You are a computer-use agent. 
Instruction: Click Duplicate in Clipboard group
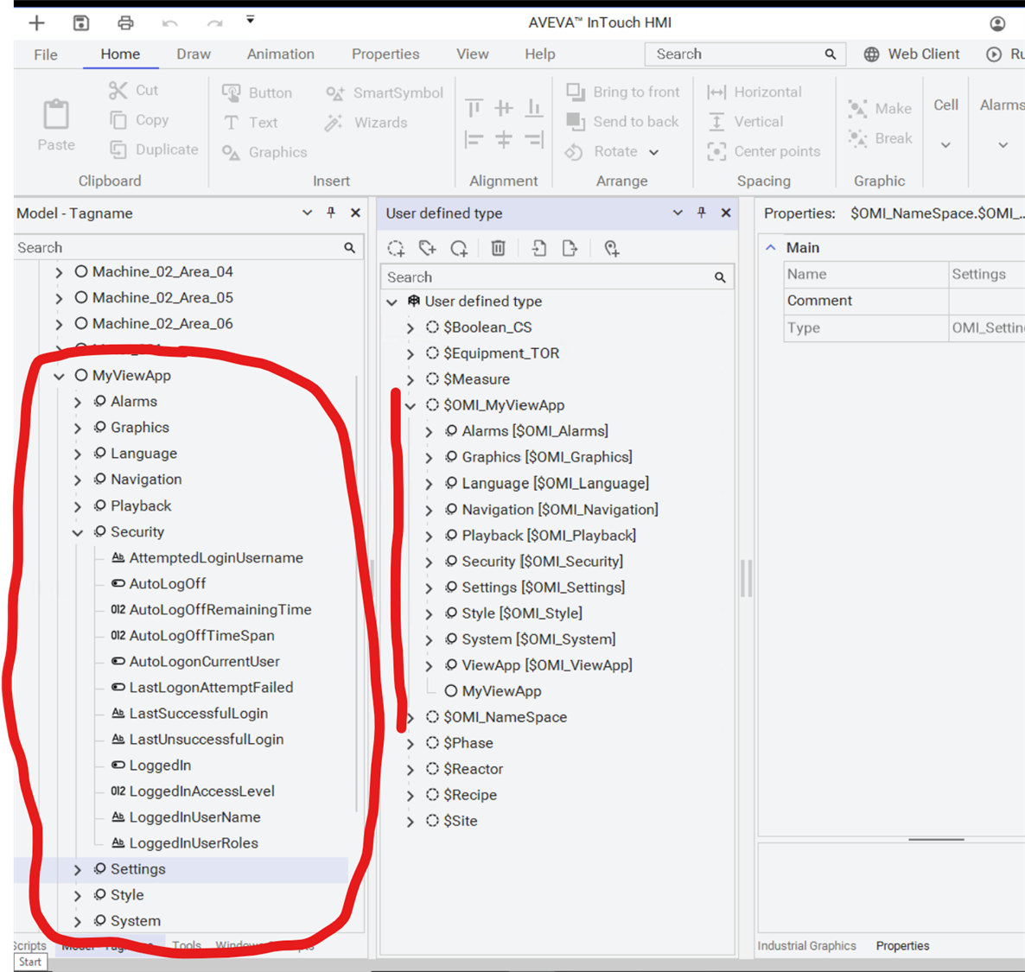pos(154,149)
